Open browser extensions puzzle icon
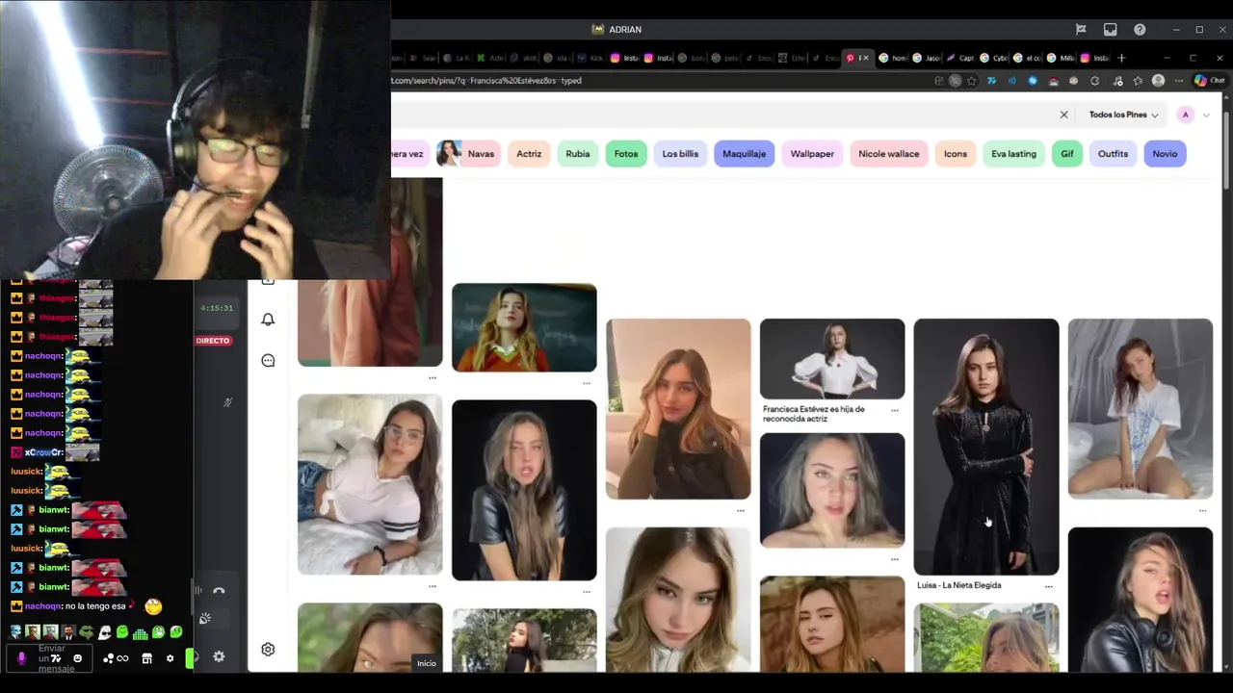The image size is (1233, 693). [x=1094, y=81]
